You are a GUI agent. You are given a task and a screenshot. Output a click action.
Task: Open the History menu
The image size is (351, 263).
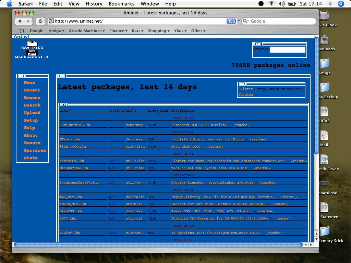click(x=94, y=4)
